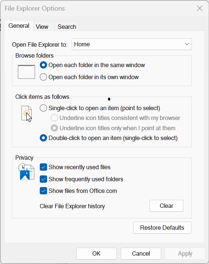Confirm settings with OK
This screenshot has width=209, height=264.
pyautogui.click(x=96, y=253)
